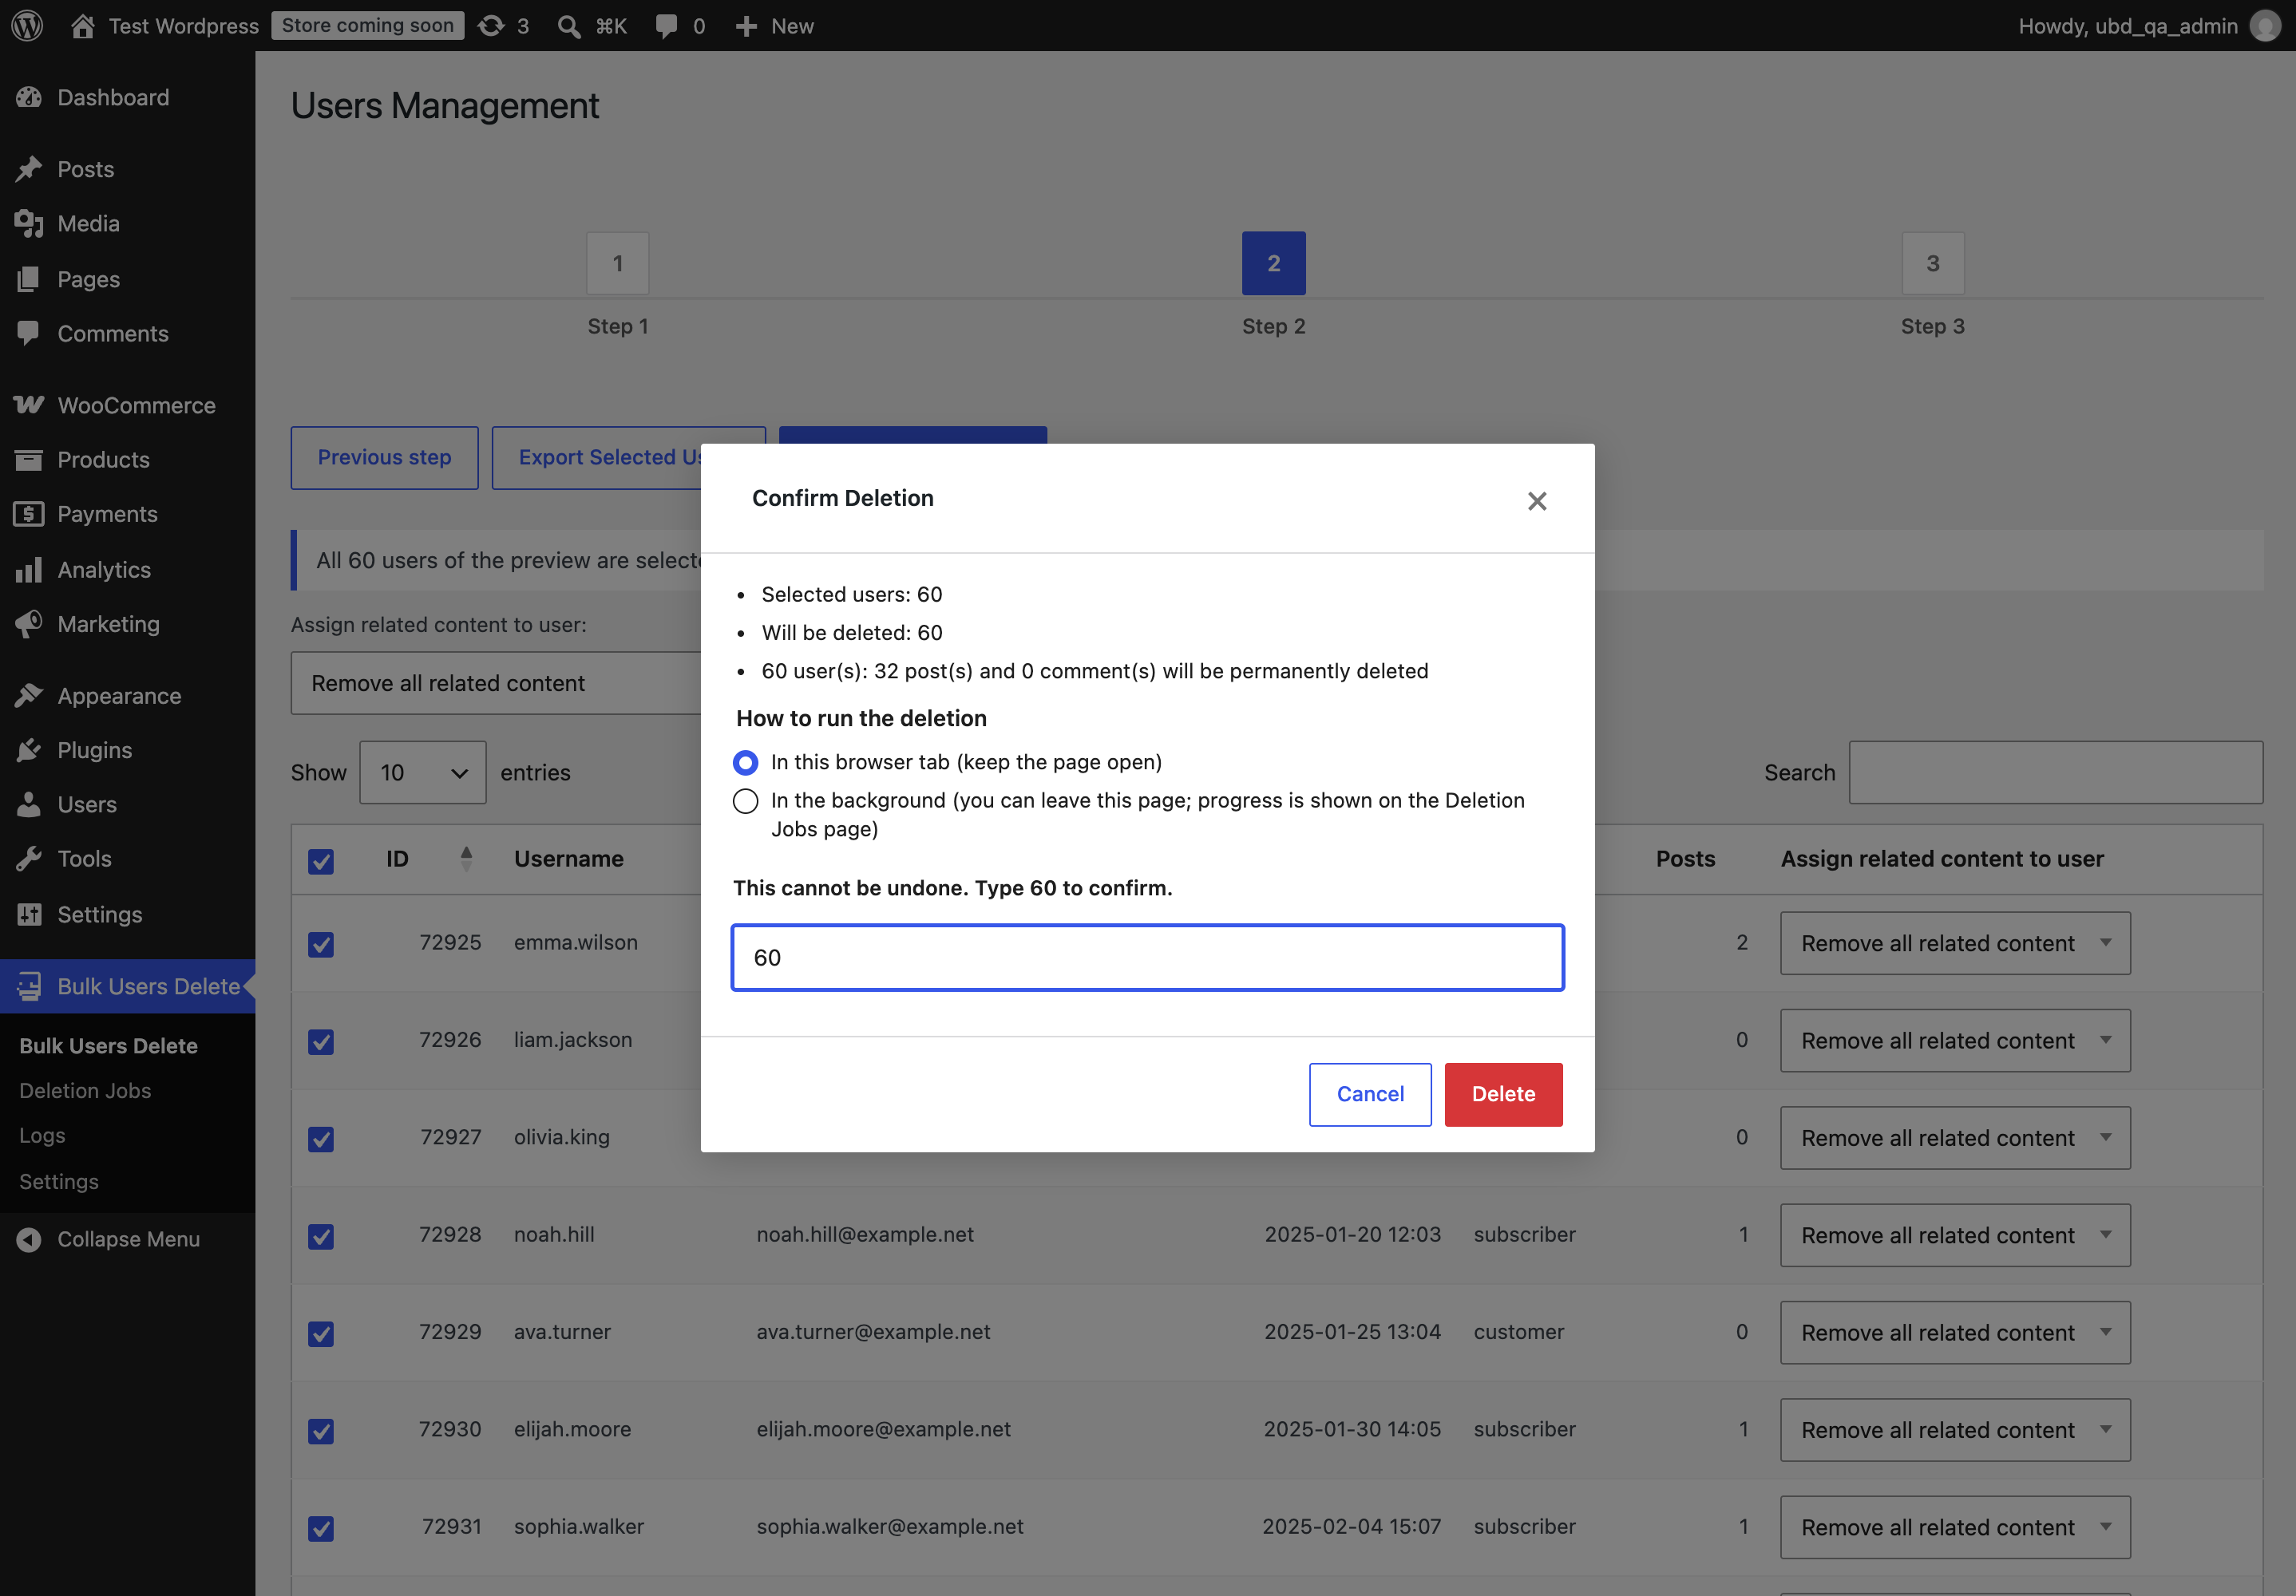The width and height of the screenshot is (2296, 1596).
Task: Open the related content dropdown for ava.turner row
Action: point(1955,1332)
